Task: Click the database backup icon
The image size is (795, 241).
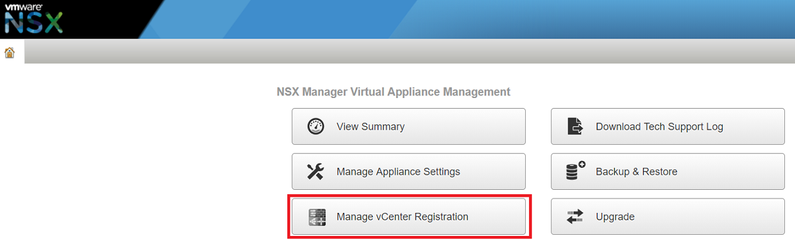Action: point(575,171)
